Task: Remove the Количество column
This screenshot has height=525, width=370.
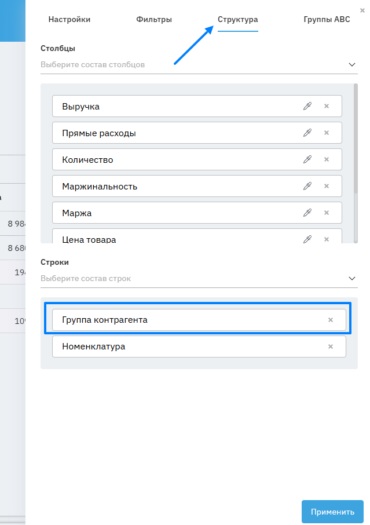Action: coord(327,159)
